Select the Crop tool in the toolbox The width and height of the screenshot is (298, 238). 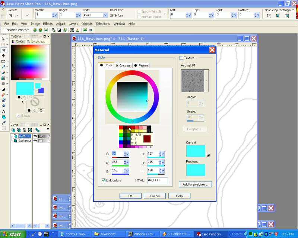tap(4, 50)
